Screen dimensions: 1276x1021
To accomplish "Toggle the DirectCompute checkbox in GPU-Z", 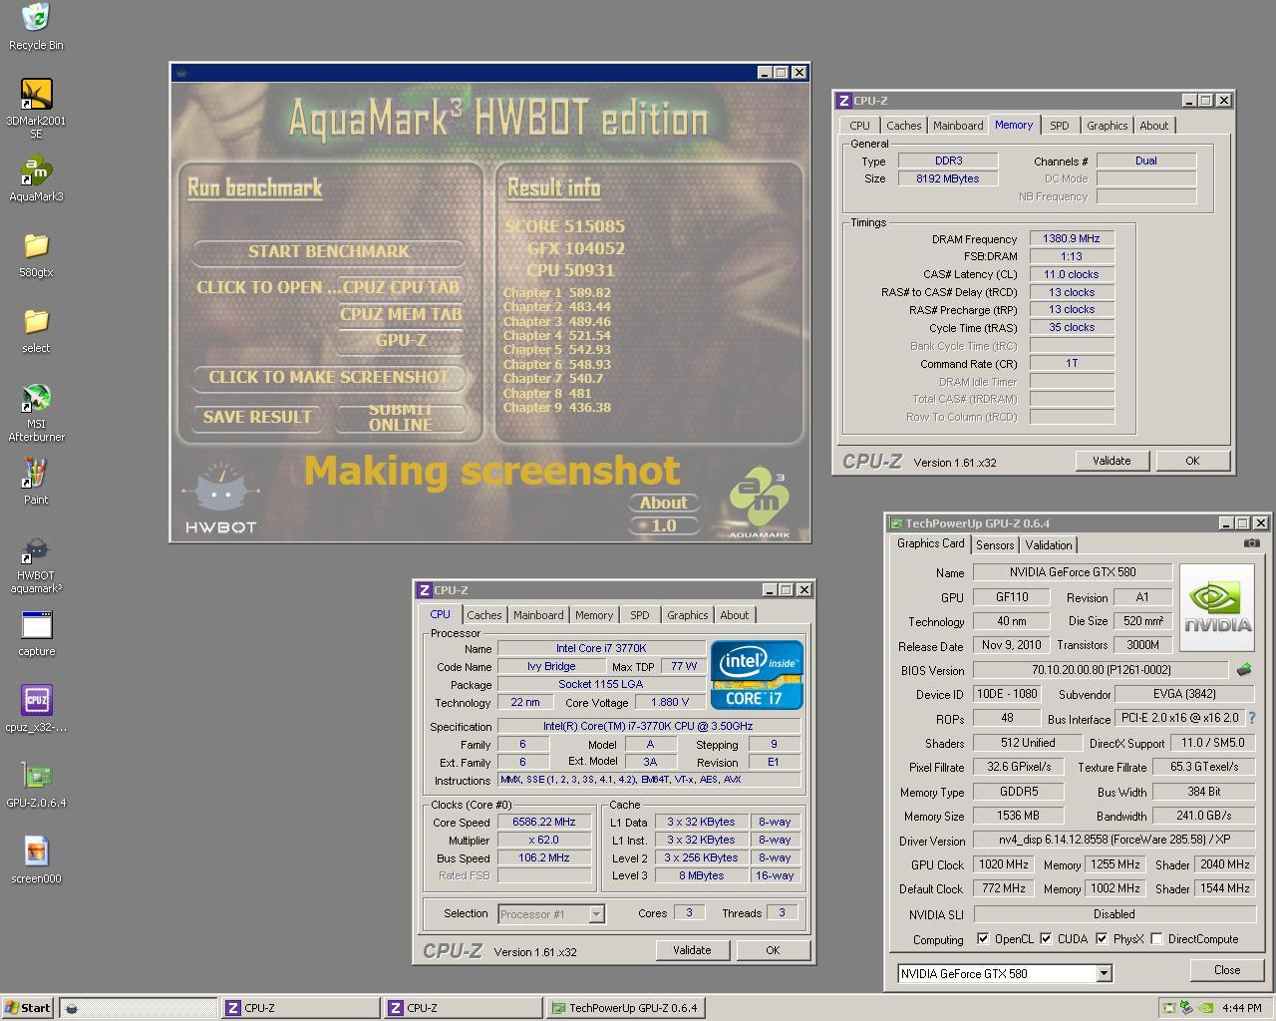I will 1156,939.
